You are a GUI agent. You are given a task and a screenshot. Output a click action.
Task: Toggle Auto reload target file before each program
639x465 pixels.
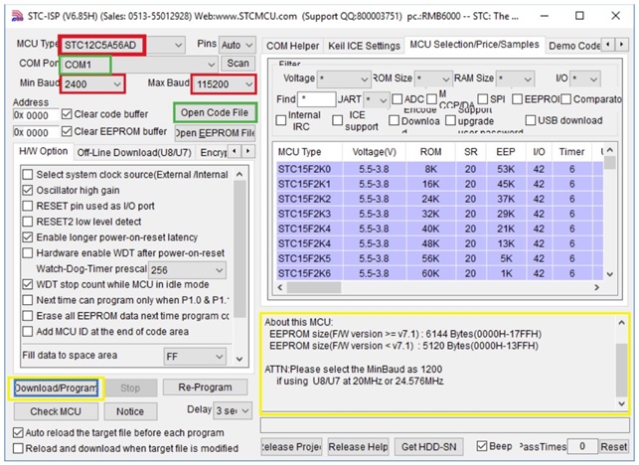pos(19,433)
